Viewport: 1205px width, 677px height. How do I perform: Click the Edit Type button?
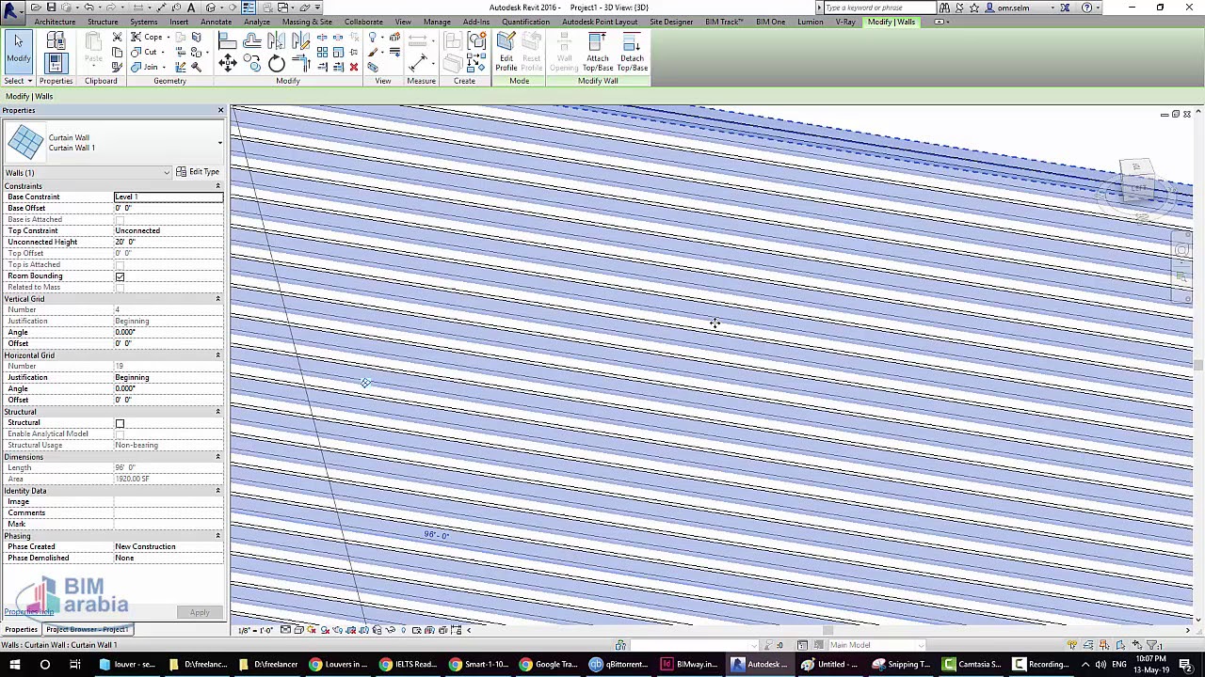click(198, 172)
